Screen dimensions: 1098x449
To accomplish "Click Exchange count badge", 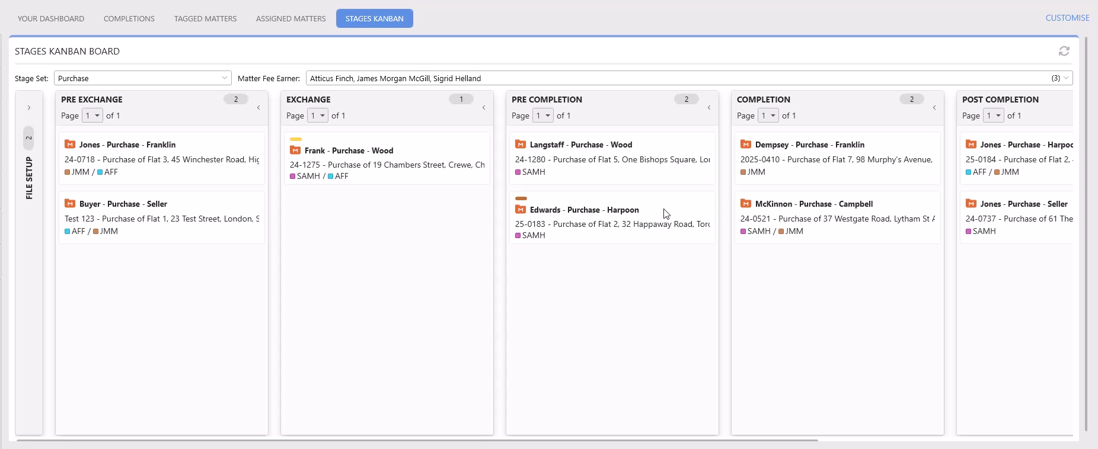I will pos(461,99).
